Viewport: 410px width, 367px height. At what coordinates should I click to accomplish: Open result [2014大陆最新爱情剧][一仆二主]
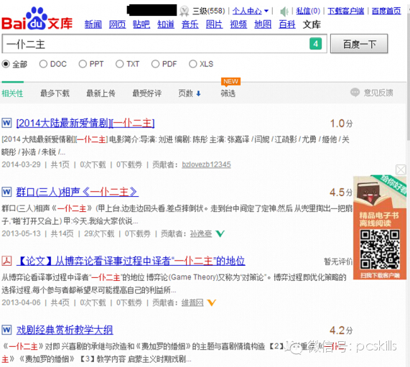(x=85, y=123)
